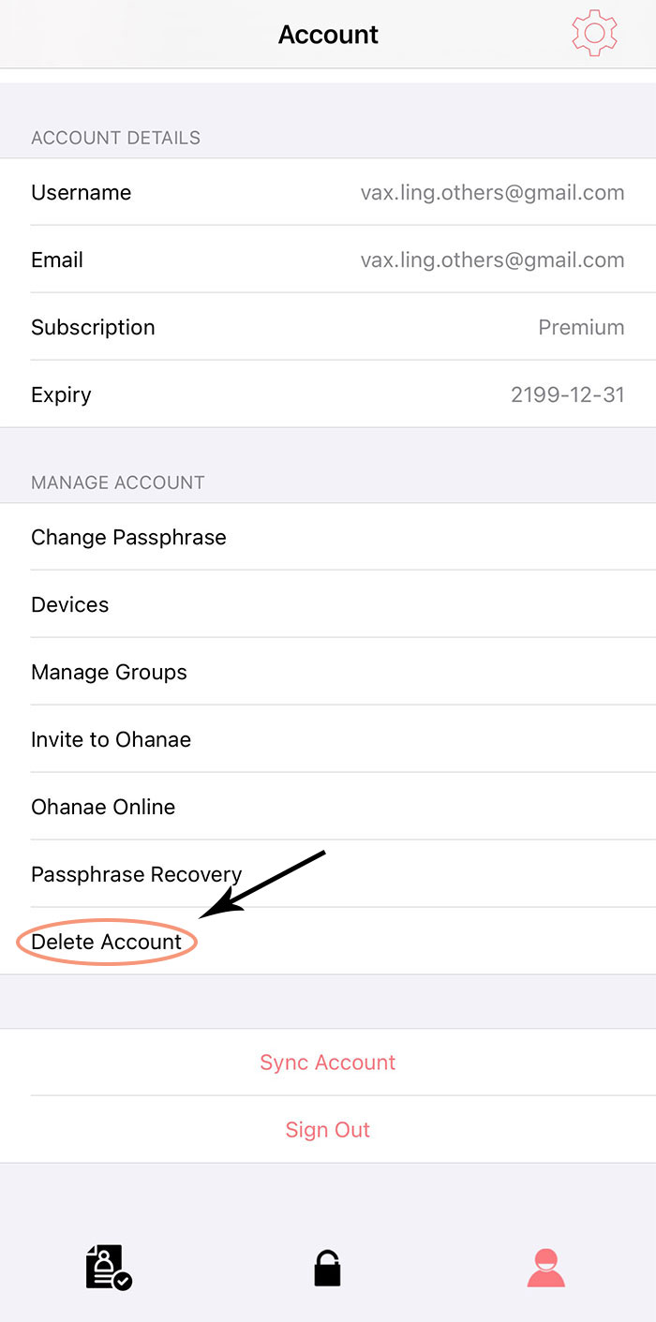The width and height of the screenshot is (656, 1322).
Task: Open settings via the gear icon
Action: [x=594, y=34]
